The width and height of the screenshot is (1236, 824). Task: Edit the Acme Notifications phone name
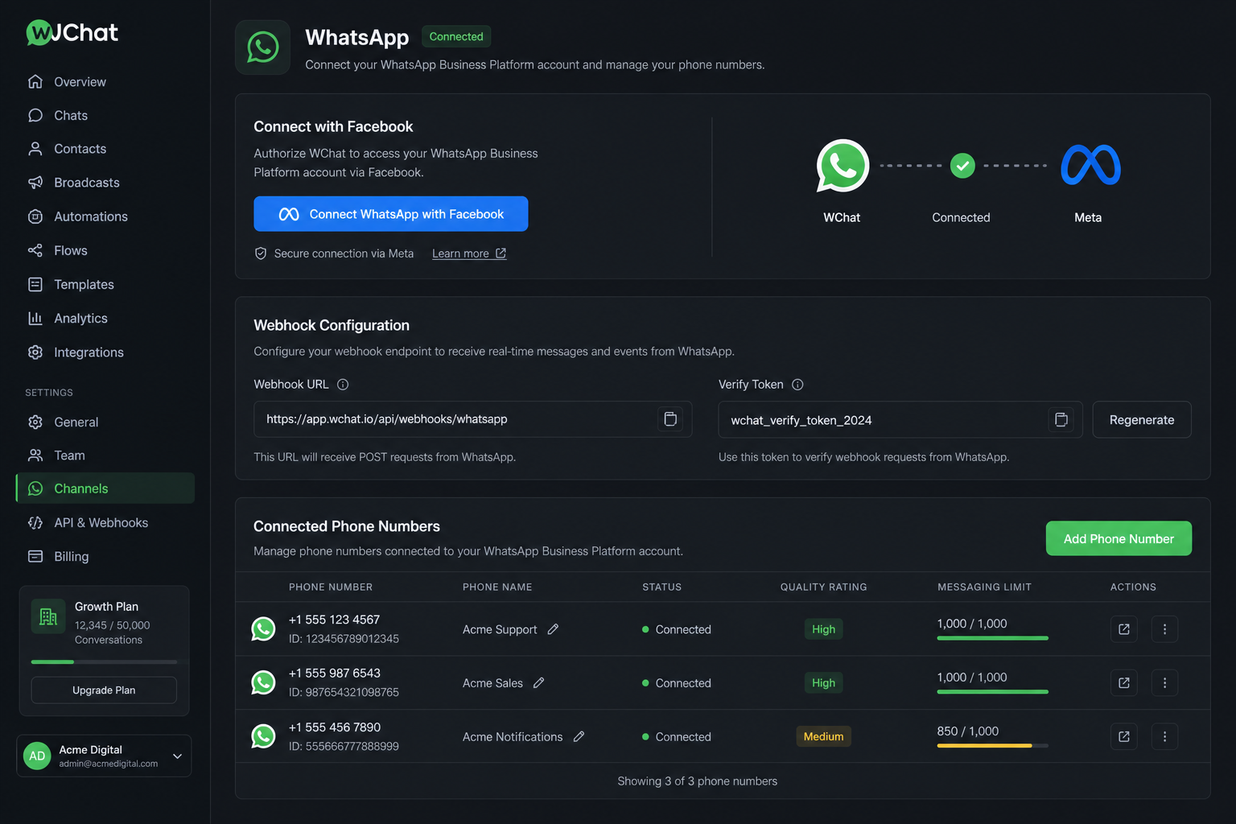click(579, 736)
